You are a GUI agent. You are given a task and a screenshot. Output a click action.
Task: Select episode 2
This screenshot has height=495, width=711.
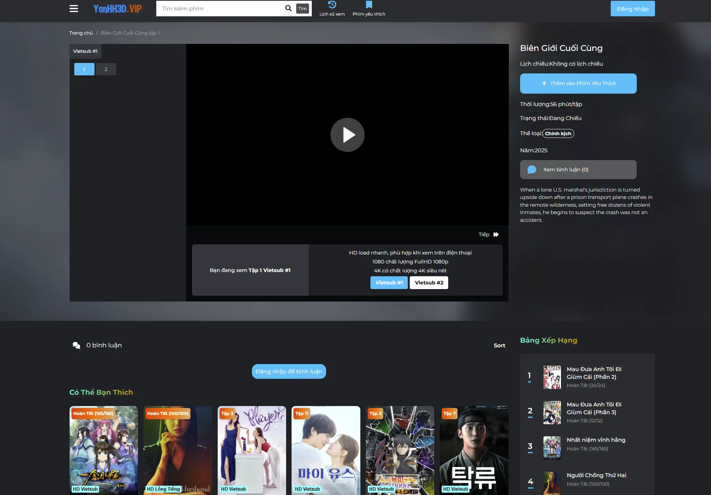(x=106, y=69)
